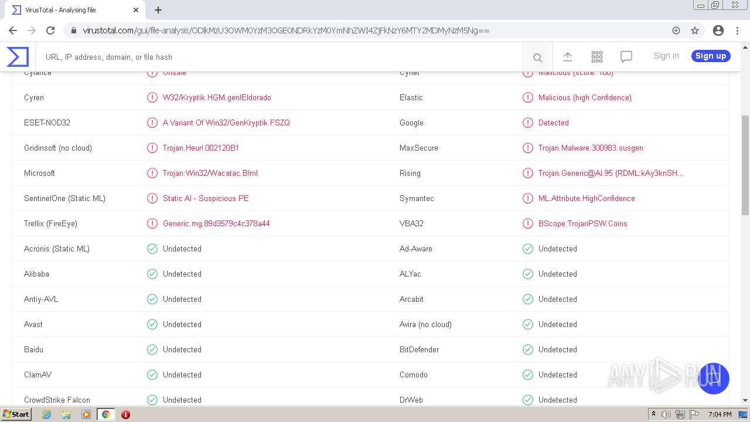Click the alert icon next to Cyren detection
This screenshot has width=750, height=422.
[152, 98]
